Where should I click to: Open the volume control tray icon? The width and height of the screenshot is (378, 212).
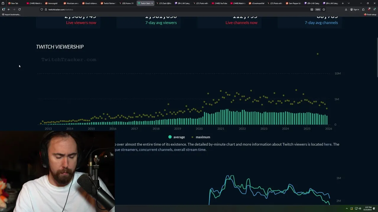(x=360, y=208)
